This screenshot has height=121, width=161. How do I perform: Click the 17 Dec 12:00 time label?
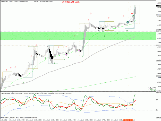[x=106, y=120]
